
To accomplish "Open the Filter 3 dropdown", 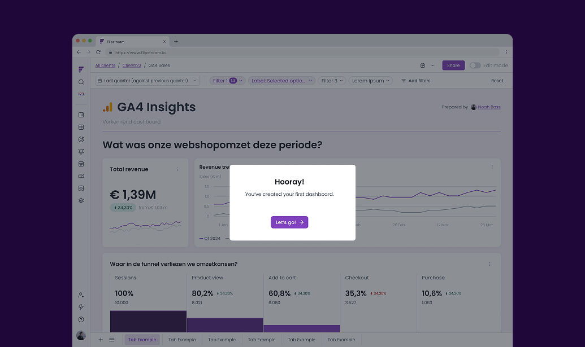I will point(332,81).
